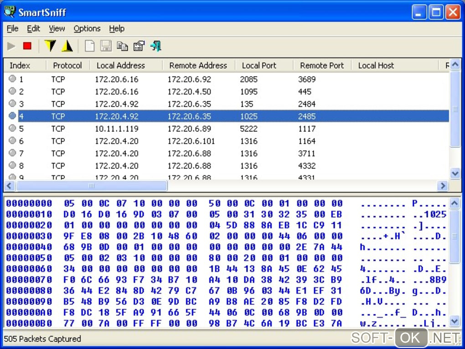Click the new blank document toolbar icon
The width and height of the screenshot is (465, 349).
[x=89, y=46]
